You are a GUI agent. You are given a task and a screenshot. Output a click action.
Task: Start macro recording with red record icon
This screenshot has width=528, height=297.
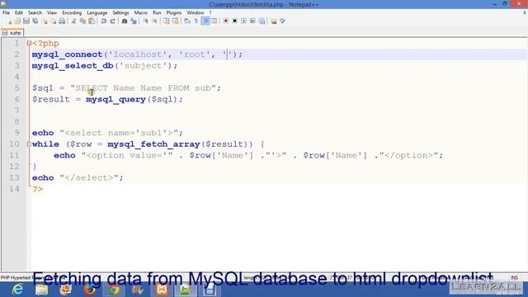click(225, 21)
